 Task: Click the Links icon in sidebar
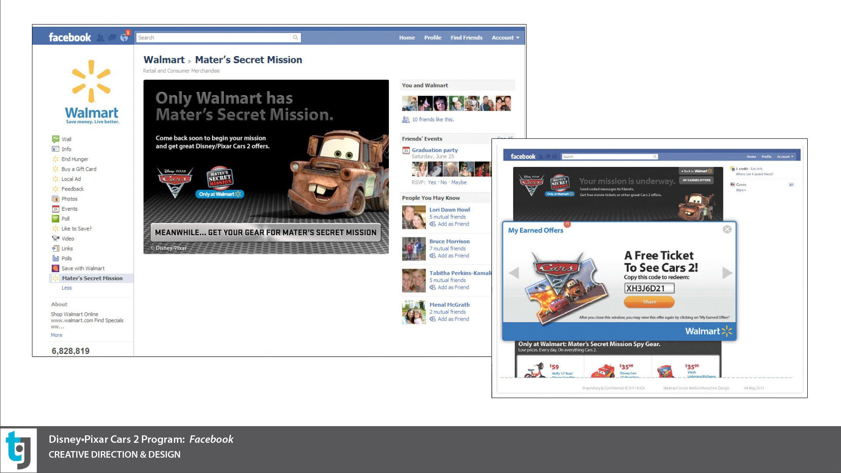[55, 249]
